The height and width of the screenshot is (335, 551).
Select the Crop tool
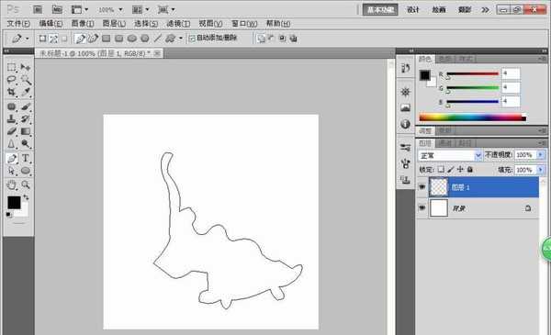[12, 92]
